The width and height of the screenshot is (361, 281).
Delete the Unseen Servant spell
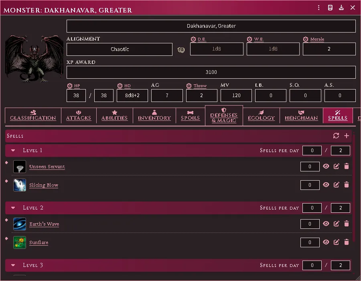click(x=347, y=166)
